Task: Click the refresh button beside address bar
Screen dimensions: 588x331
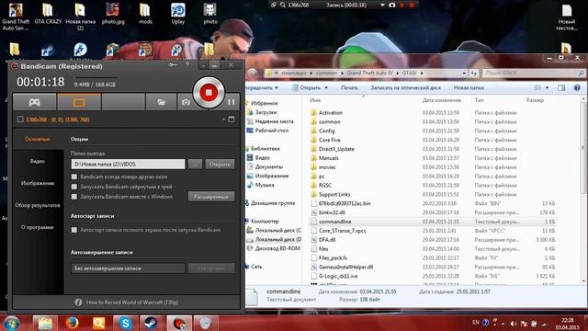Action: pos(474,74)
